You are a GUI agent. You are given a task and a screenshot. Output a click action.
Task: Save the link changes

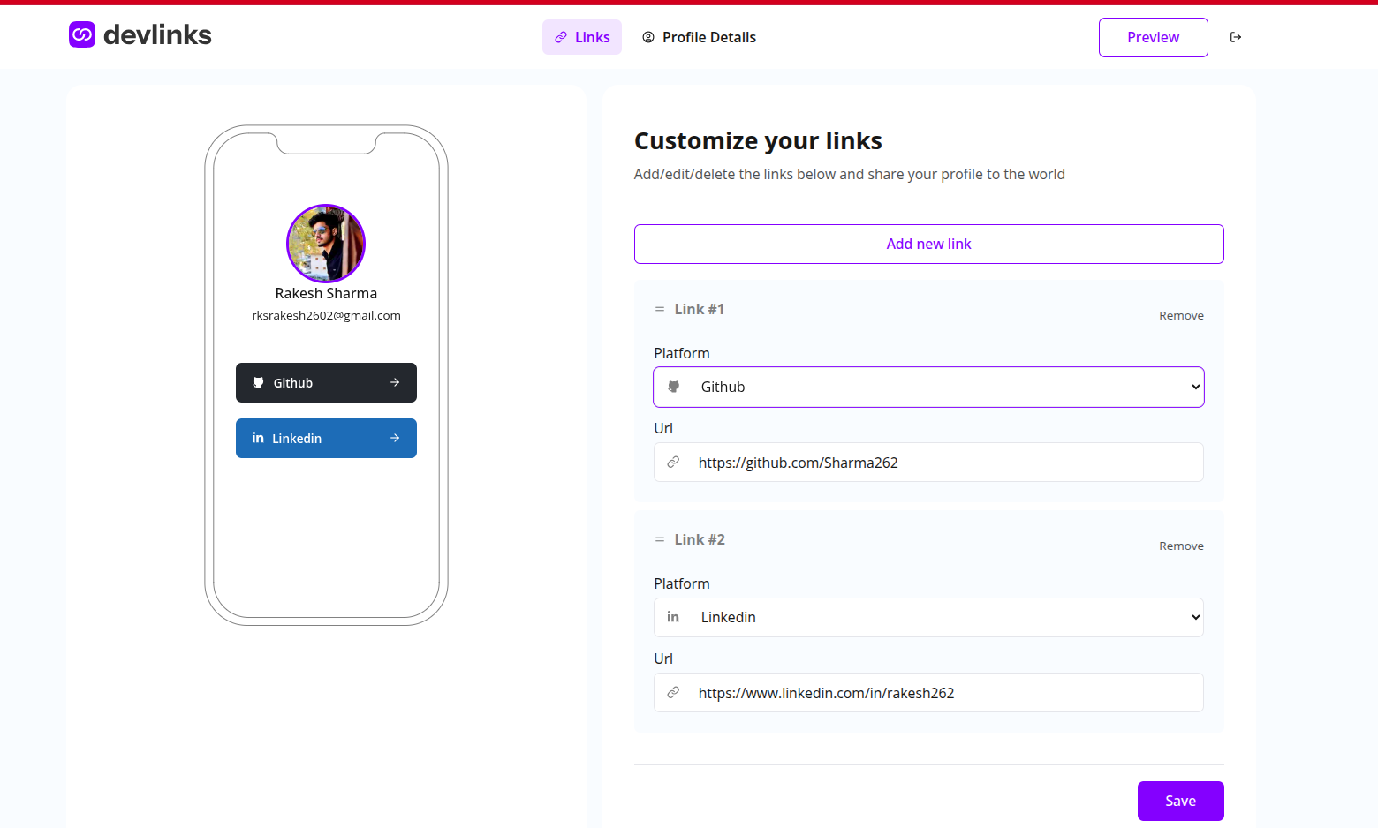[x=1180, y=801]
